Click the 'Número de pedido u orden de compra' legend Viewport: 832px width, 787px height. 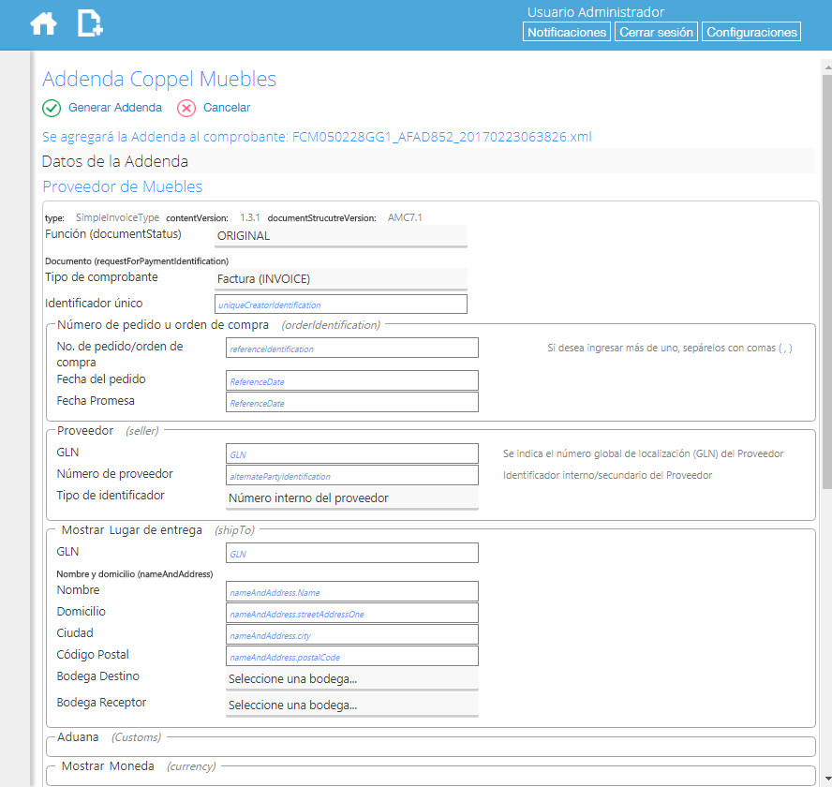(162, 325)
